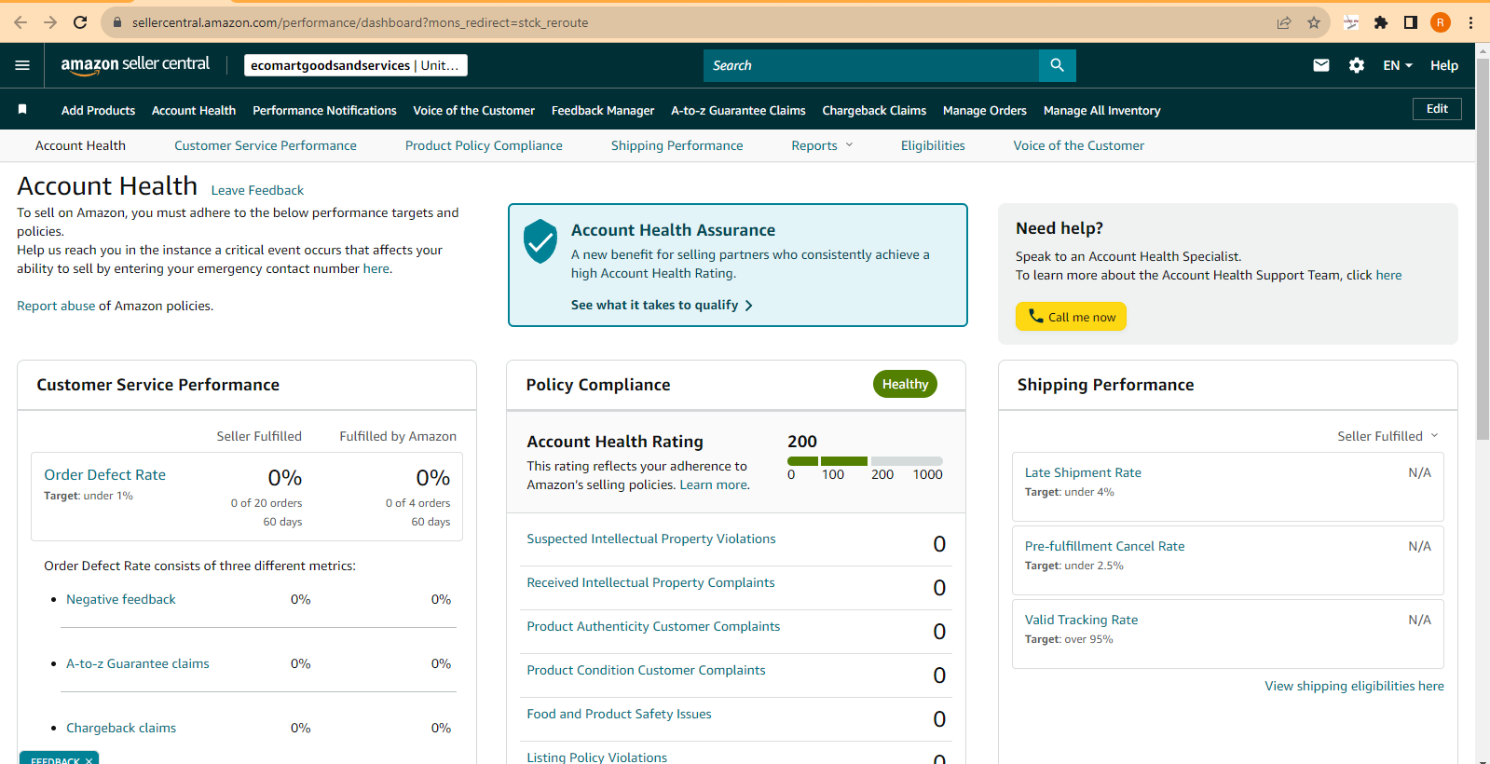Click the Report abuse link
Viewport: 1490px width, 764px height.
click(56, 306)
